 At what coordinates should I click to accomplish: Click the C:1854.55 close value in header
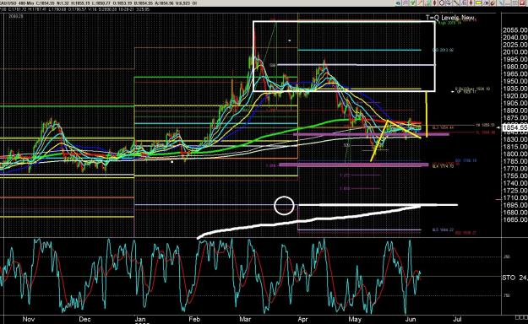[x=45, y=3]
